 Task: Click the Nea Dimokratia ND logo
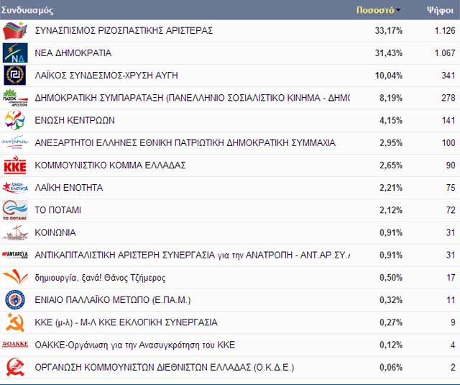pos(15,53)
